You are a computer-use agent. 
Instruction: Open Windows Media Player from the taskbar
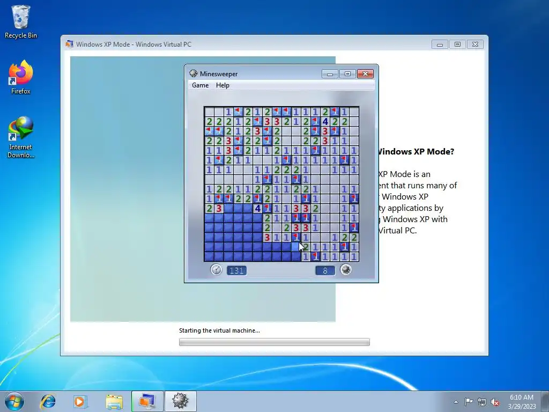80,401
